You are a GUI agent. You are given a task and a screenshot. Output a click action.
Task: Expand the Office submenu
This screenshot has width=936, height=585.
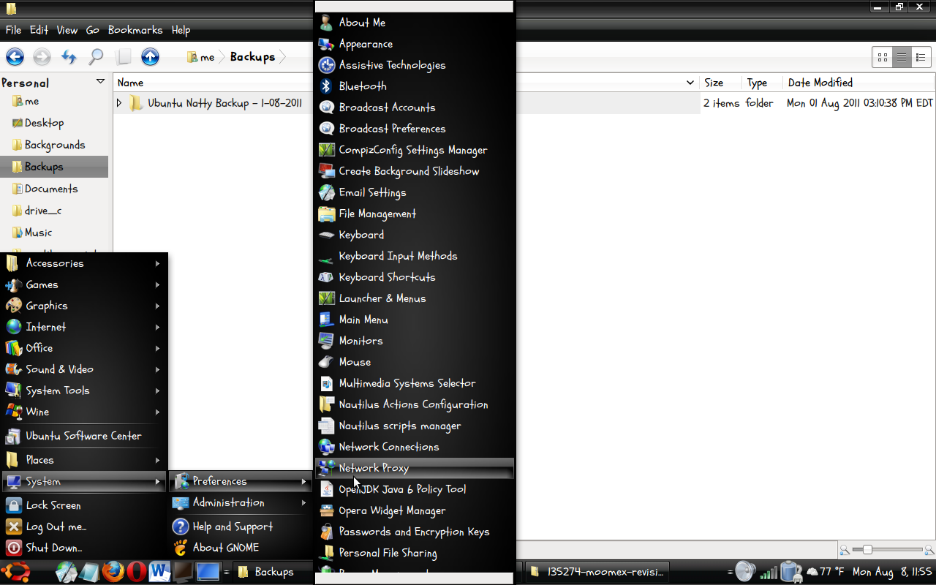(x=84, y=348)
